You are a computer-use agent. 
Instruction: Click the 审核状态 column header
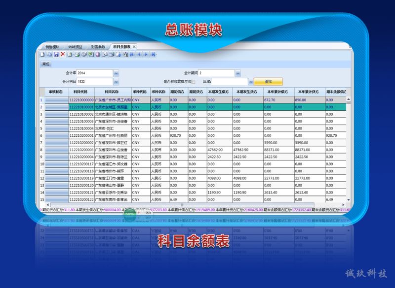point(57,92)
